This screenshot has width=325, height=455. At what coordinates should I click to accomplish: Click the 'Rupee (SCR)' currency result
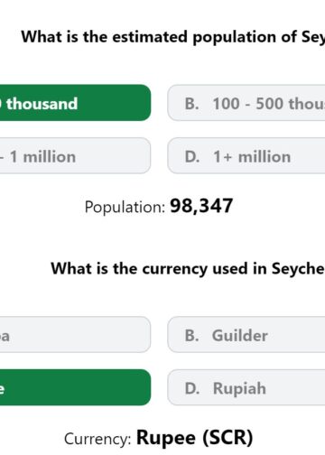click(195, 438)
